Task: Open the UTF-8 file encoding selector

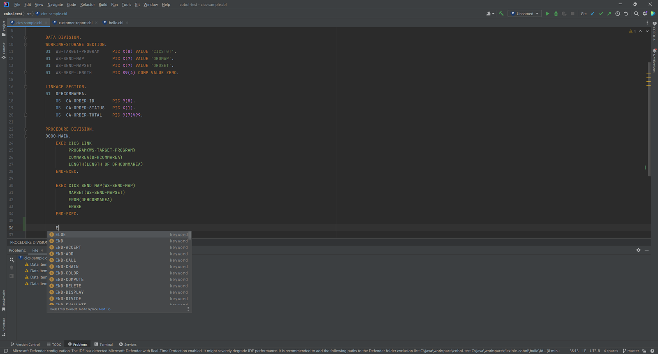Action: click(x=595, y=351)
